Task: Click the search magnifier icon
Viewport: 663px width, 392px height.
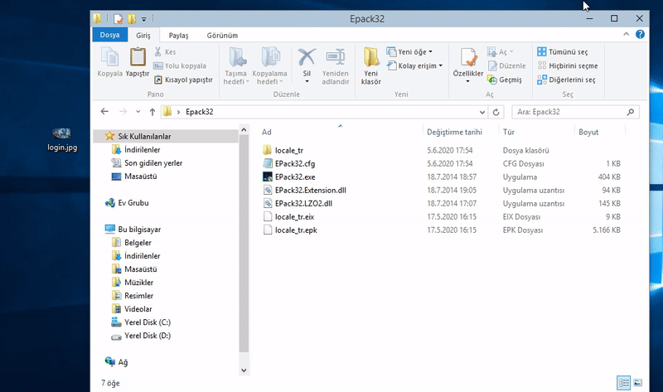Action: pos(631,112)
